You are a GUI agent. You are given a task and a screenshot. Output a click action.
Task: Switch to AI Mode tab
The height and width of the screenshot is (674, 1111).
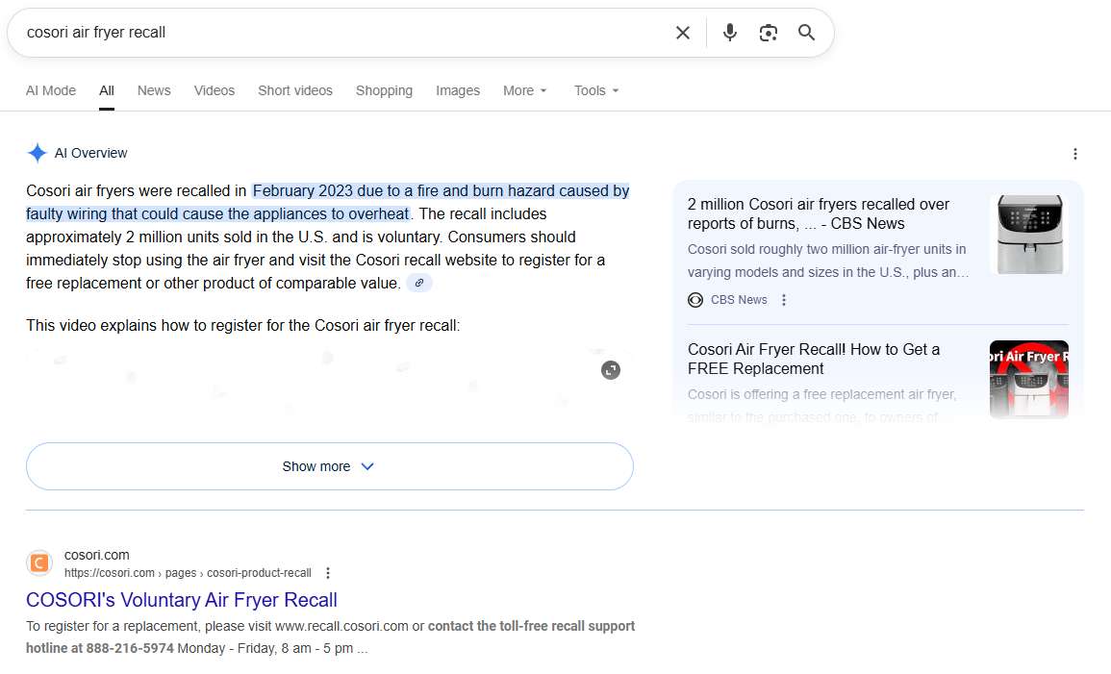pyautogui.click(x=51, y=90)
